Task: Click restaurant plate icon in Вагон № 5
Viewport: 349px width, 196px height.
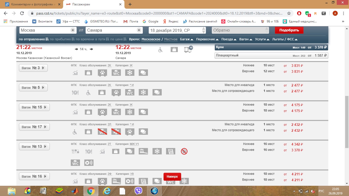Action: coord(75,92)
